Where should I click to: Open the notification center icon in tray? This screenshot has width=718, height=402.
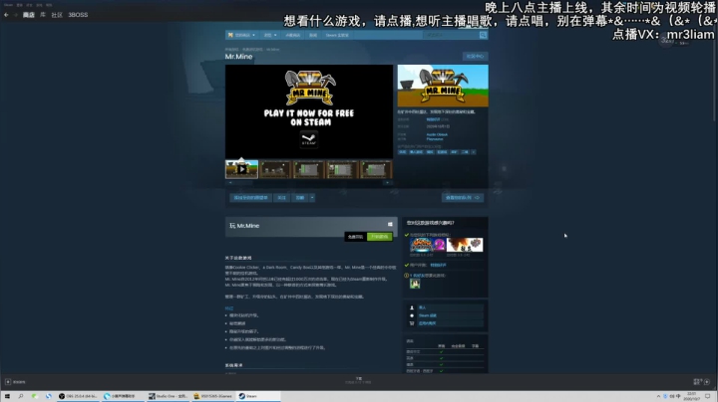coord(707,396)
